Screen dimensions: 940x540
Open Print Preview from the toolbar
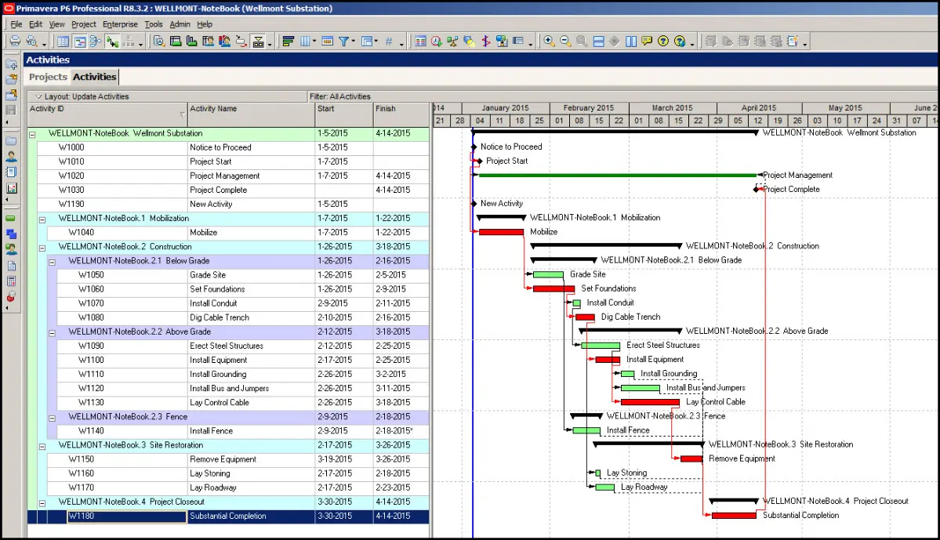(x=32, y=42)
